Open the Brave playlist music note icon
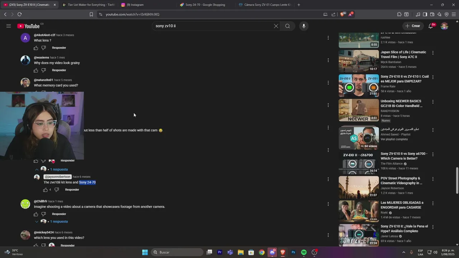The image size is (459, 258). (418, 14)
